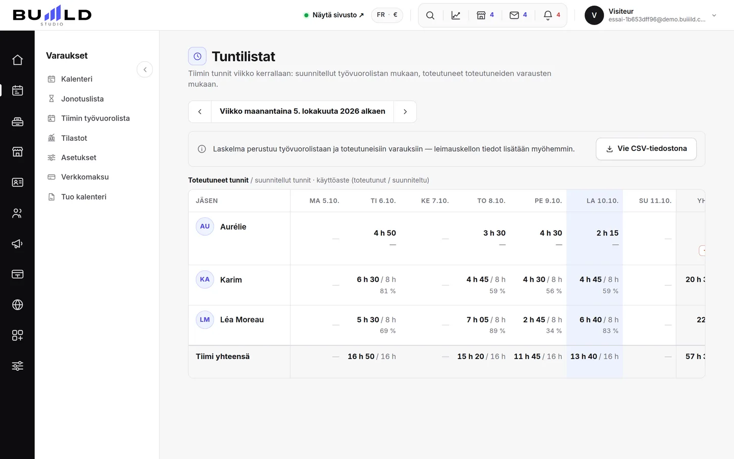Click the search magnifier icon
This screenshot has width=734, height=459.
430,15
